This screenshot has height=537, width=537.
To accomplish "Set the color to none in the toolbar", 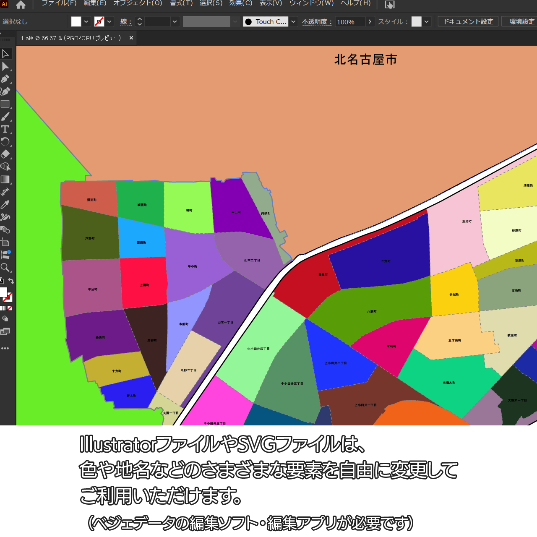I will point(10,308).
